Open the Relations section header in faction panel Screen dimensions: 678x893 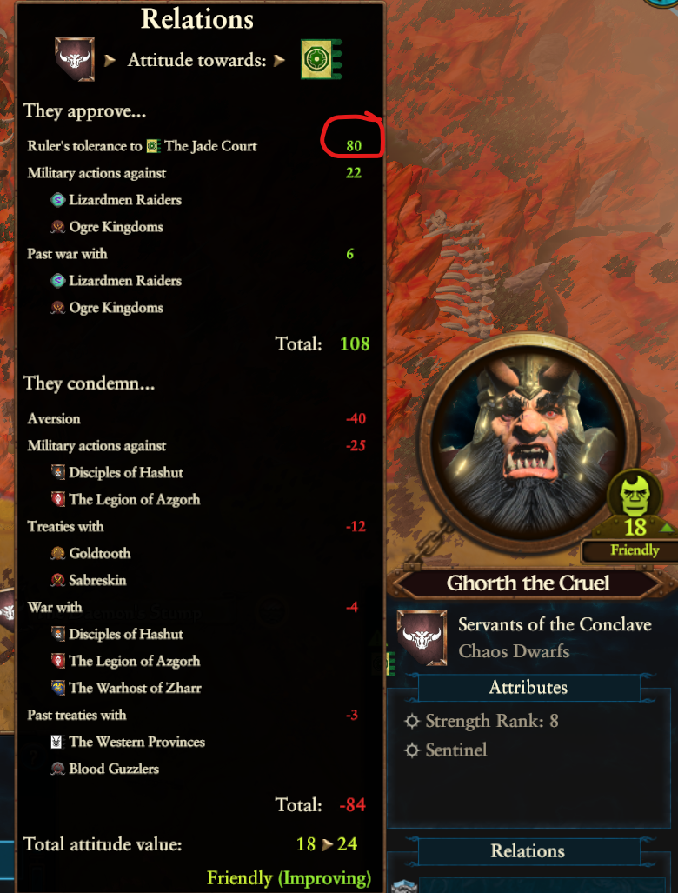[528, 851]
